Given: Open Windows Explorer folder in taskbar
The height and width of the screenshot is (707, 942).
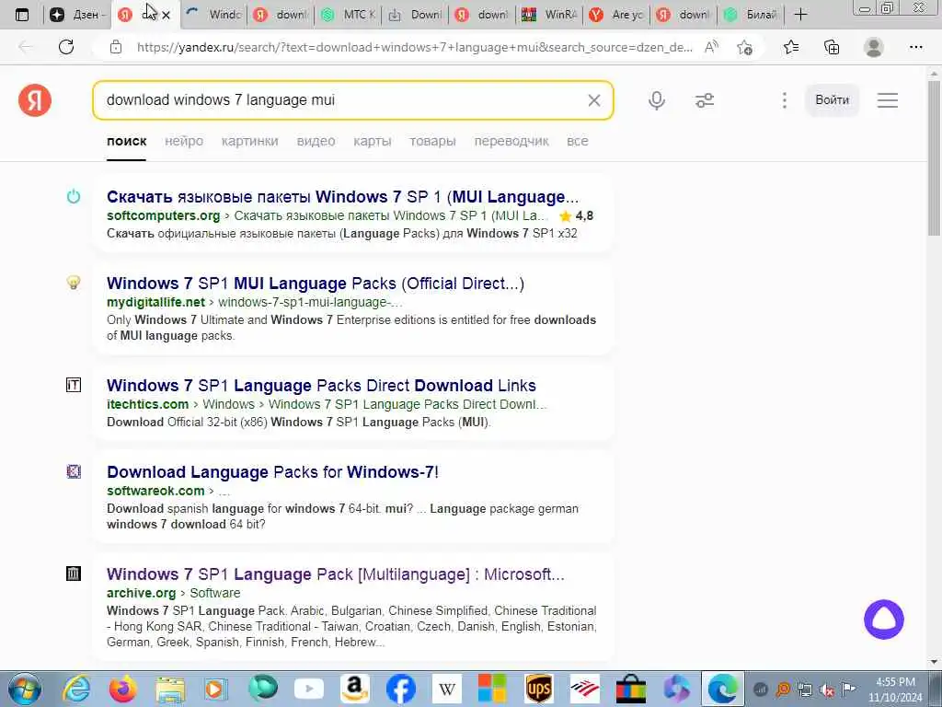Looking at the screenshot, I should [x=170, y=689].
